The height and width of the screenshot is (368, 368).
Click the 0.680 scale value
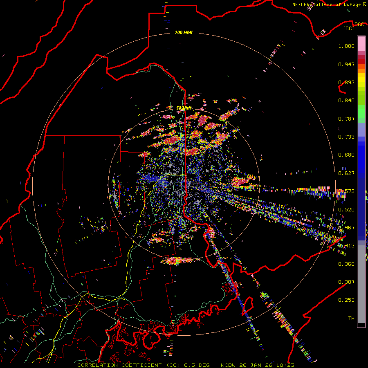tap(346, 155)
